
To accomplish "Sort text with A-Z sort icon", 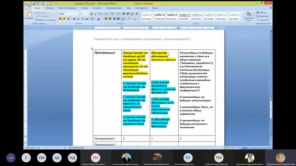I will (x=132, y=14).
